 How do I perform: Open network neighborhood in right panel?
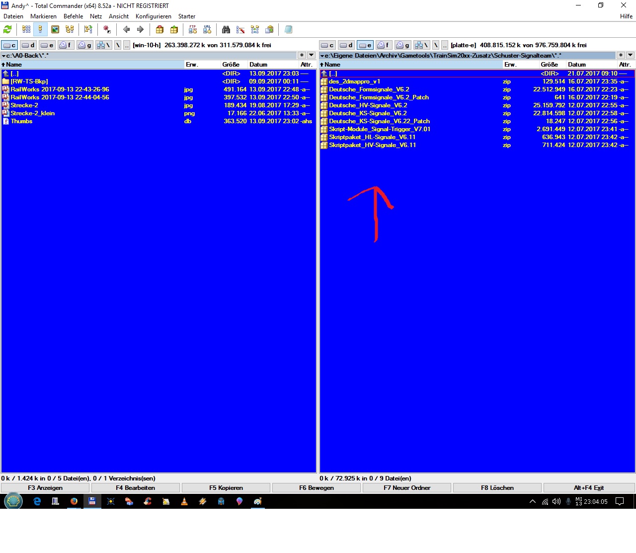tap(421, 45)
